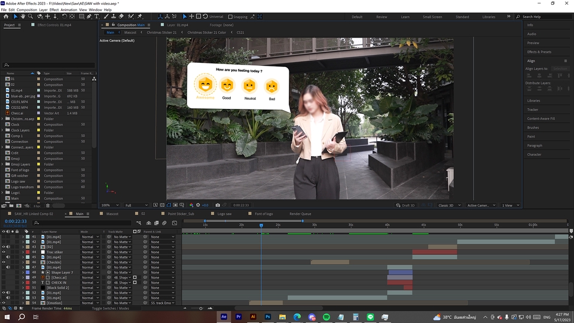Image resolution: width=574 pixels, height=323 pixels.
Task: Select the Clone Stamp tool
Action: [114, 17]
